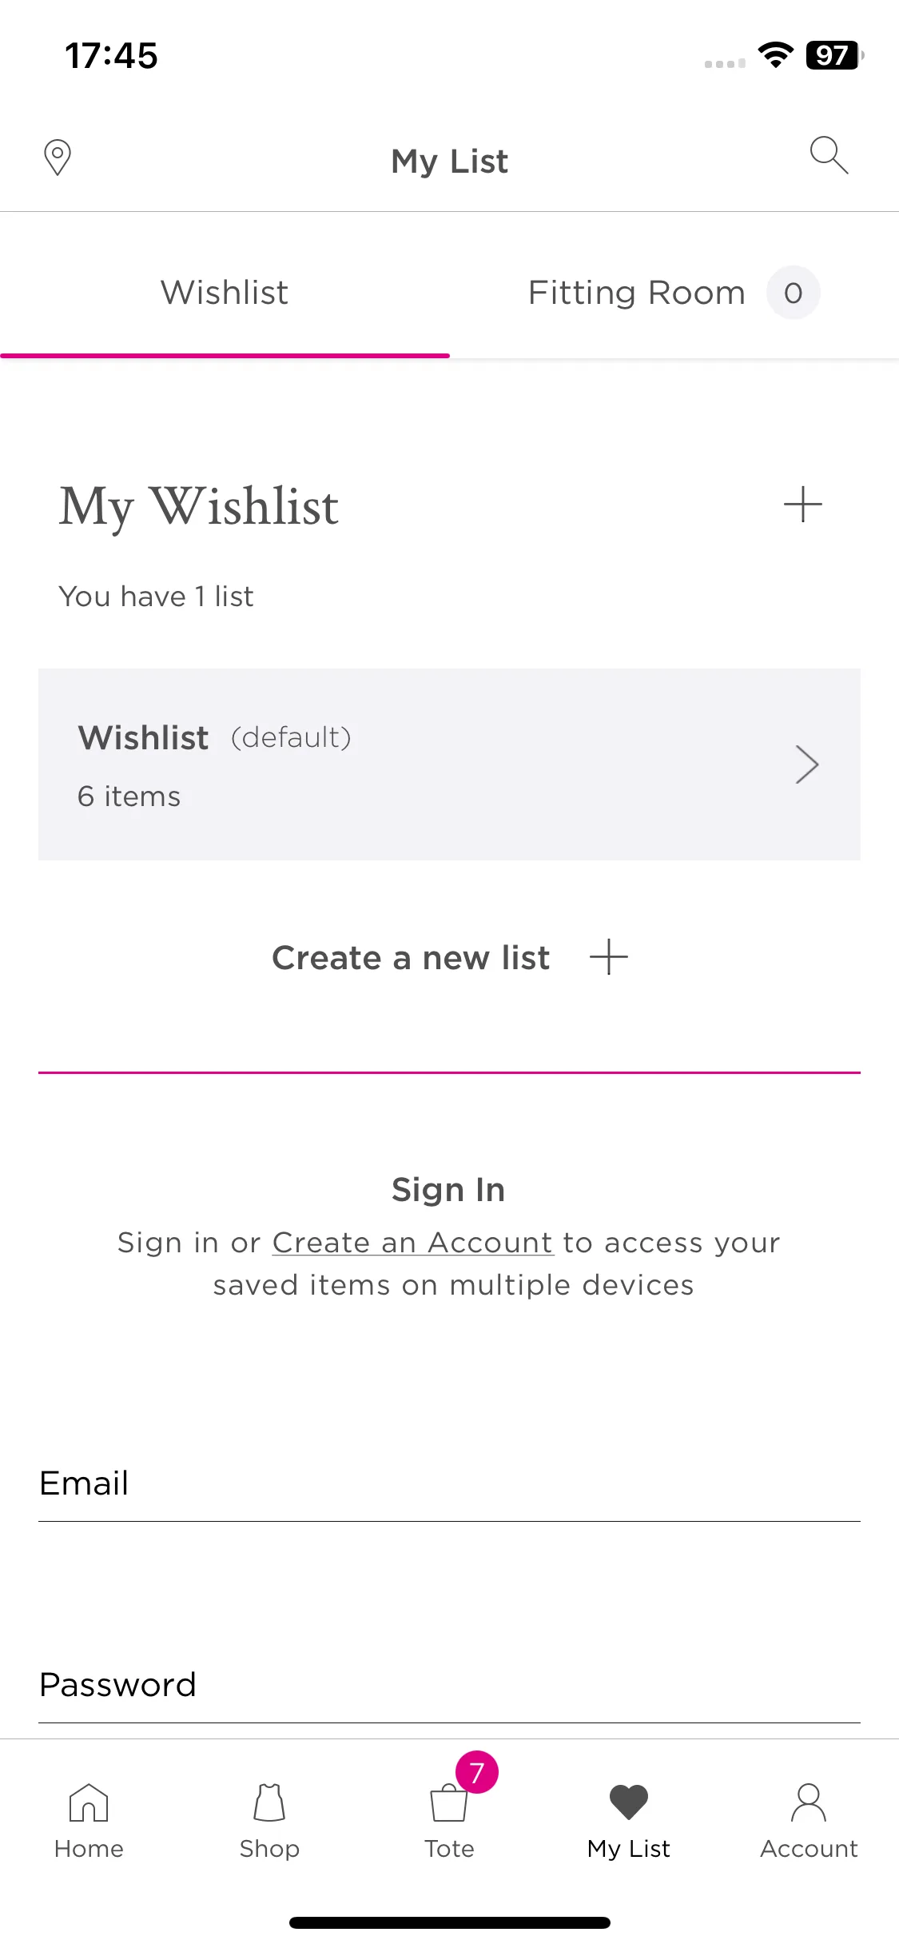Tap the plus icon beside My Wishlist
The height and width of the screenshot is (1948, 899).
click(803, 505)
